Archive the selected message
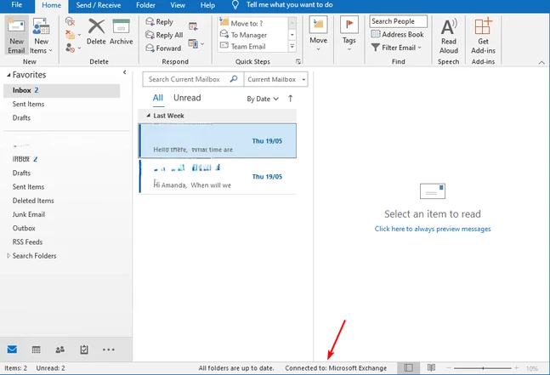 coord(121,32)
